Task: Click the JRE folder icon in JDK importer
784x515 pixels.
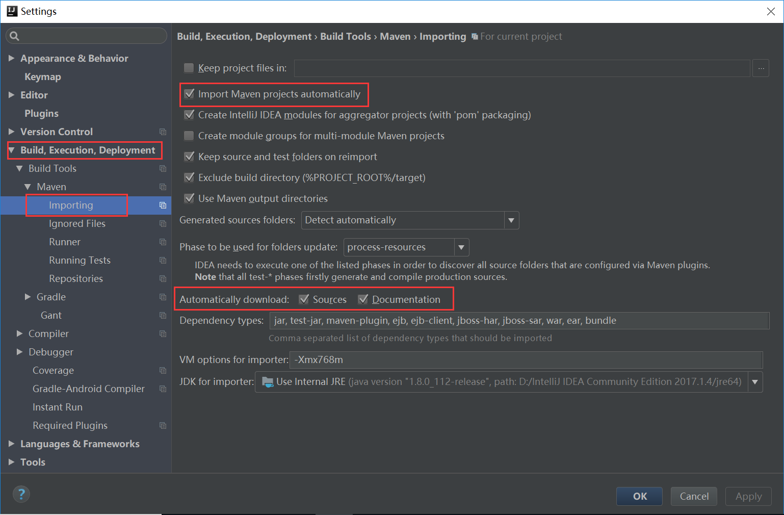Action: [267, 381]
